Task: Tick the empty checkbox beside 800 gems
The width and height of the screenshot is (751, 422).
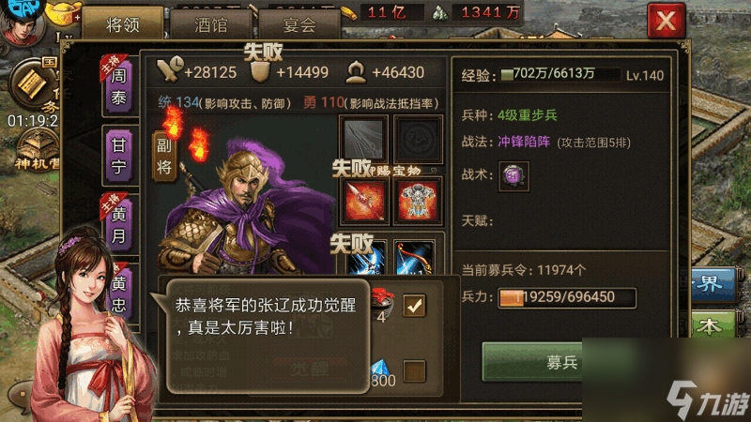Action: (x=414, y=370)
